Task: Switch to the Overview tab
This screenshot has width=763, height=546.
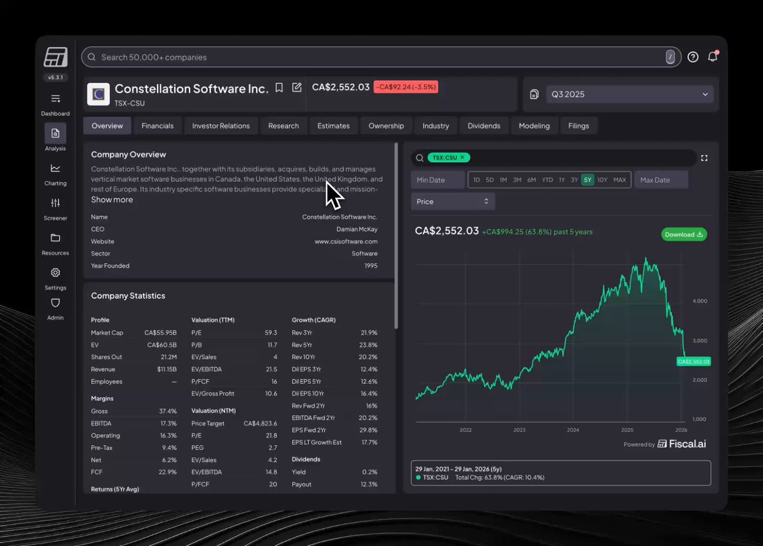Action: (107, 126)
